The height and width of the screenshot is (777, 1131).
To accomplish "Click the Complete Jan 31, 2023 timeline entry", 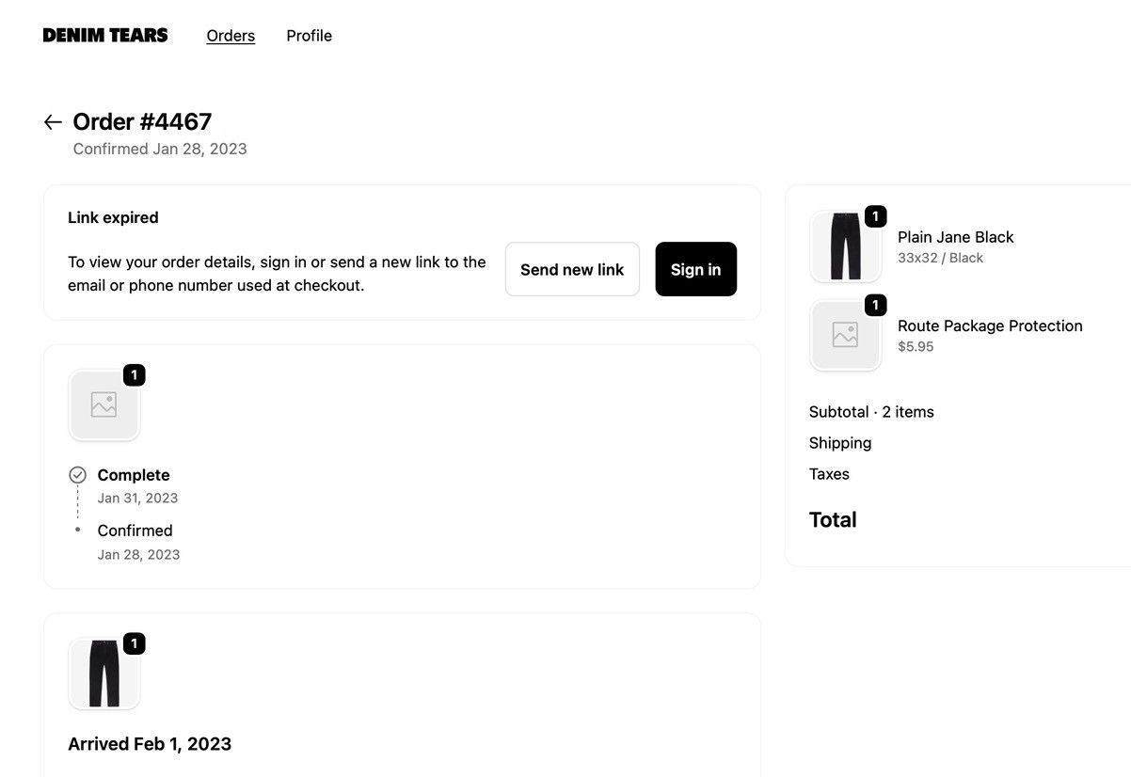I will pos(137,485).
